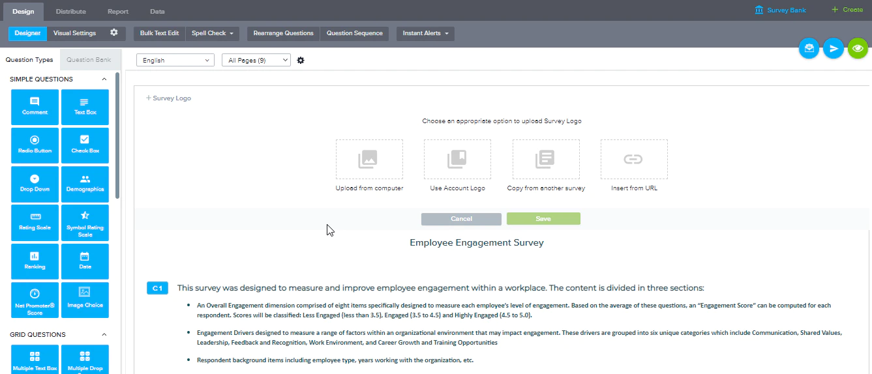Switch to the Distribute tab
872x374 pixels.
point(70,11)
